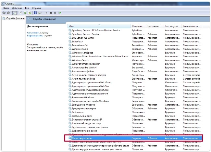Image resolution: width=211 pixels, height=152 pixels.
Task: Click the gear icon beside Веб-клиент
Action: point(70,112)
